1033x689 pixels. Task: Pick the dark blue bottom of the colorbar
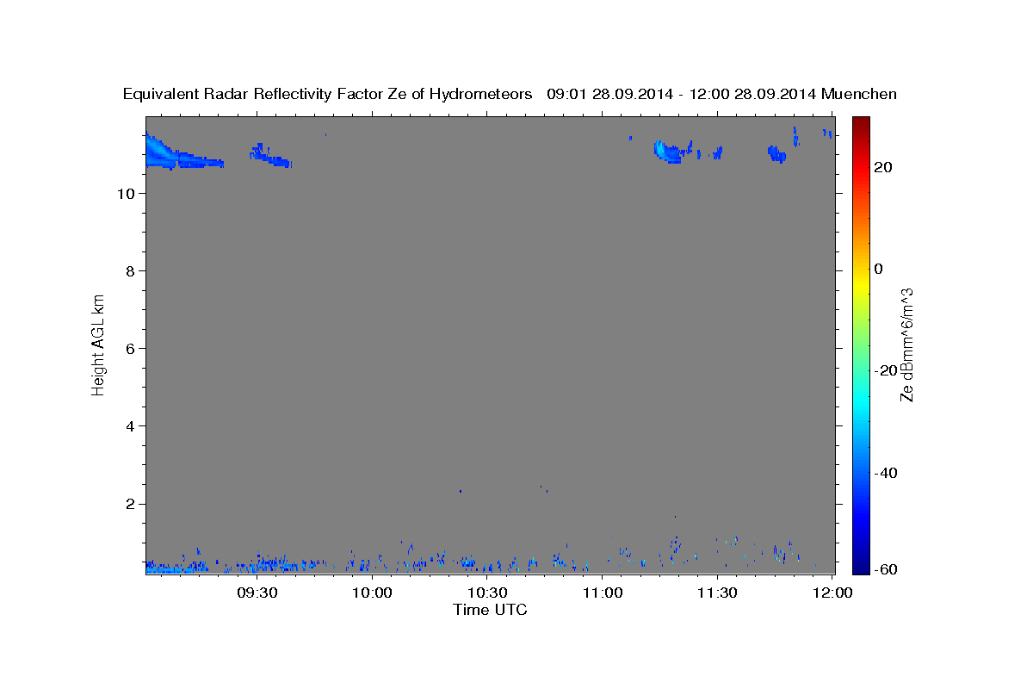click(862, 565)
